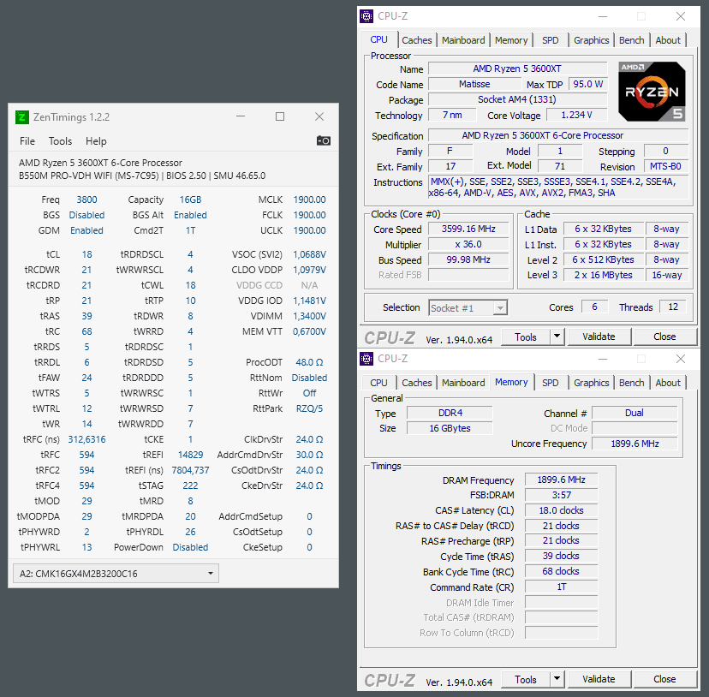Screen dimensions: 709x697
Task: Open the A2: CMK16GX4M2B3200C16 module dropdown
Action: click(116, 573)
